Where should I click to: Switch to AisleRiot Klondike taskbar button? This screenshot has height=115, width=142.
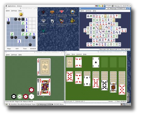coord(16,104)
